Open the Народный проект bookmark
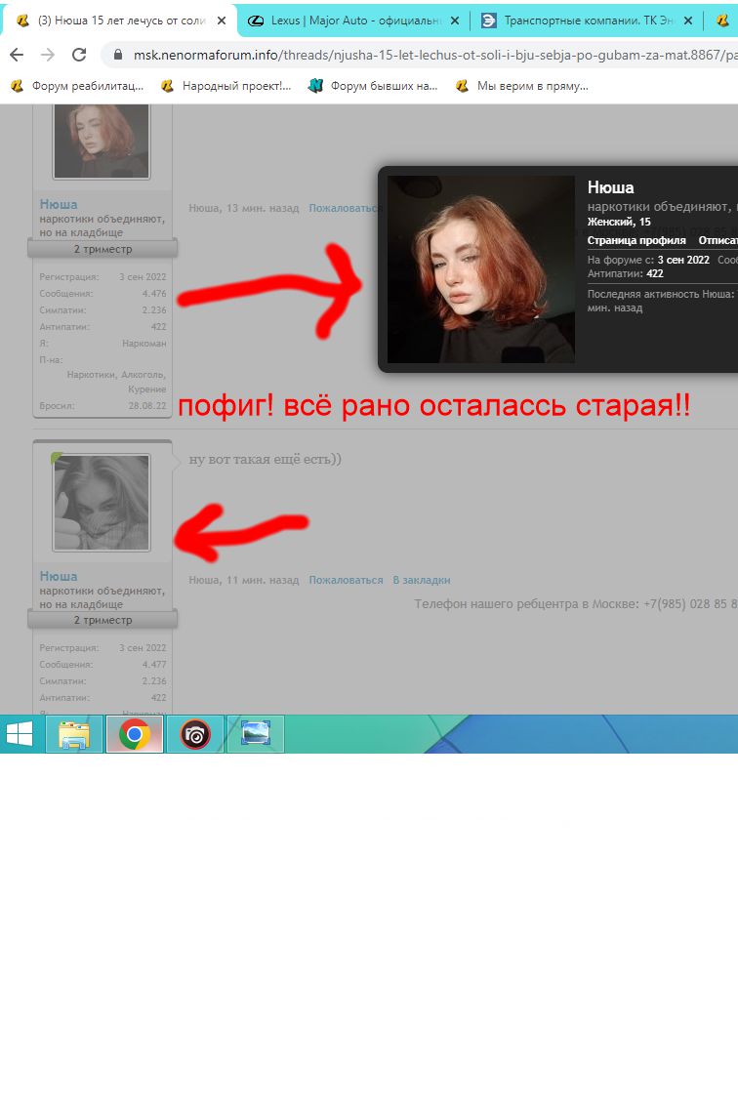Image resolution: width=738 pixels, height=1107 pixels. click(x=236, y=86)
